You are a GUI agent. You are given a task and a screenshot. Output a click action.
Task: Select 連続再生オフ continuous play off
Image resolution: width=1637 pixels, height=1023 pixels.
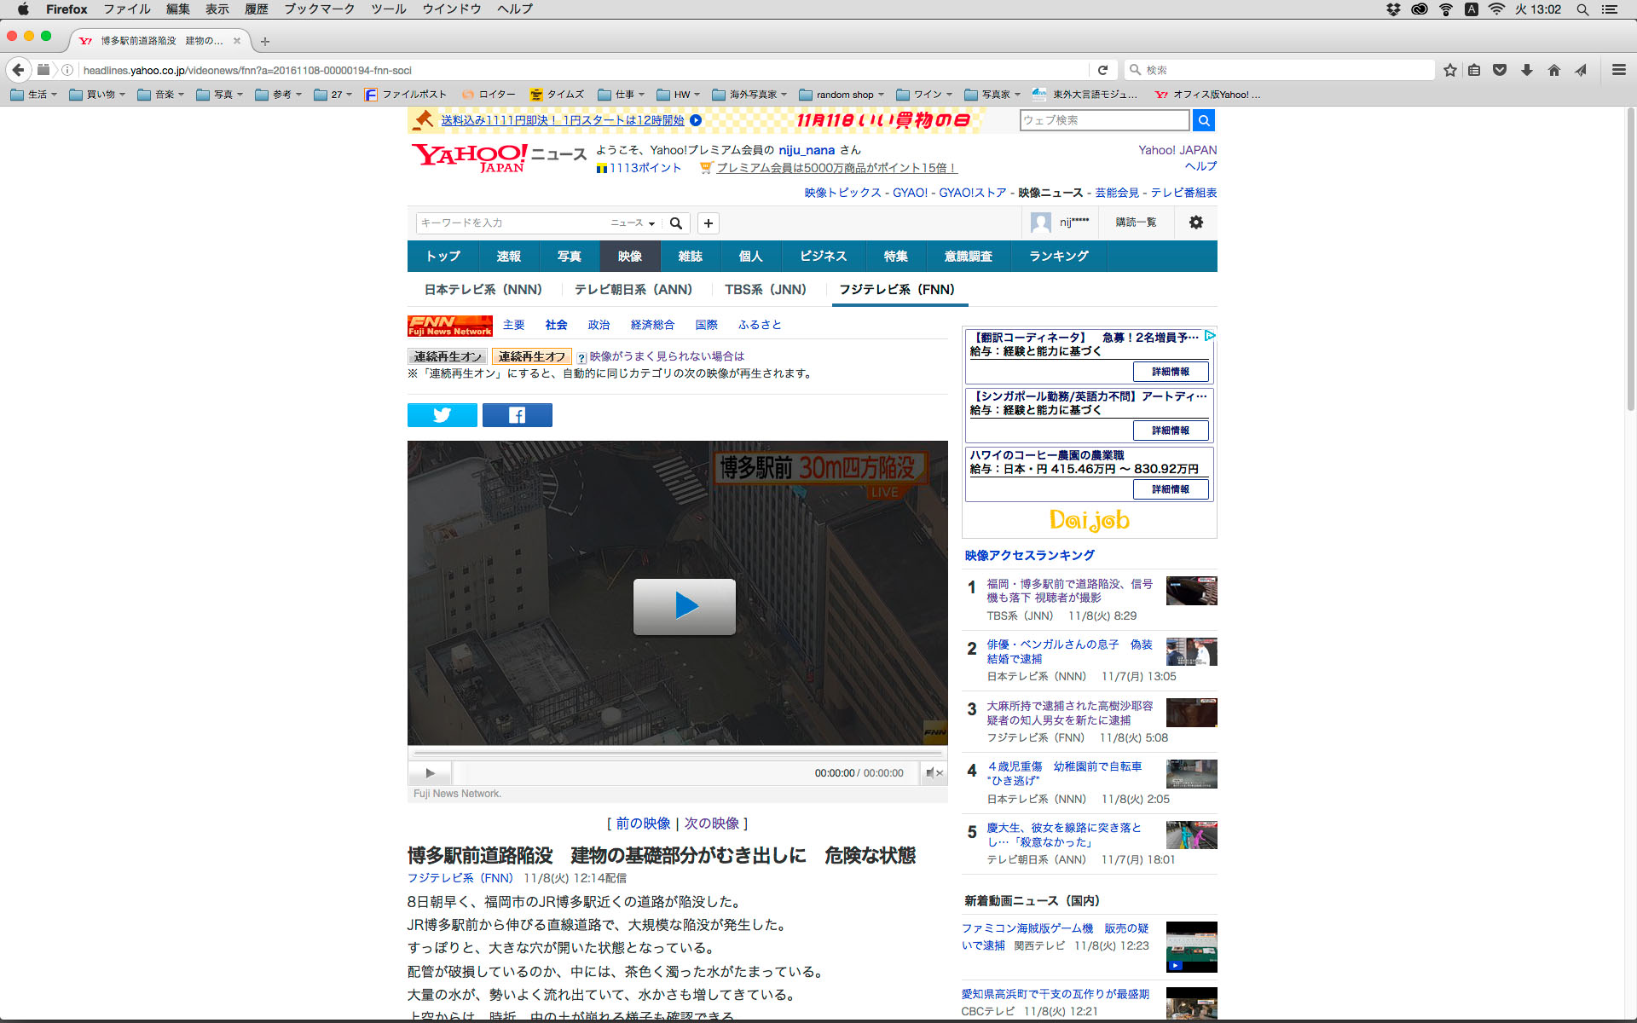point(531,356)
